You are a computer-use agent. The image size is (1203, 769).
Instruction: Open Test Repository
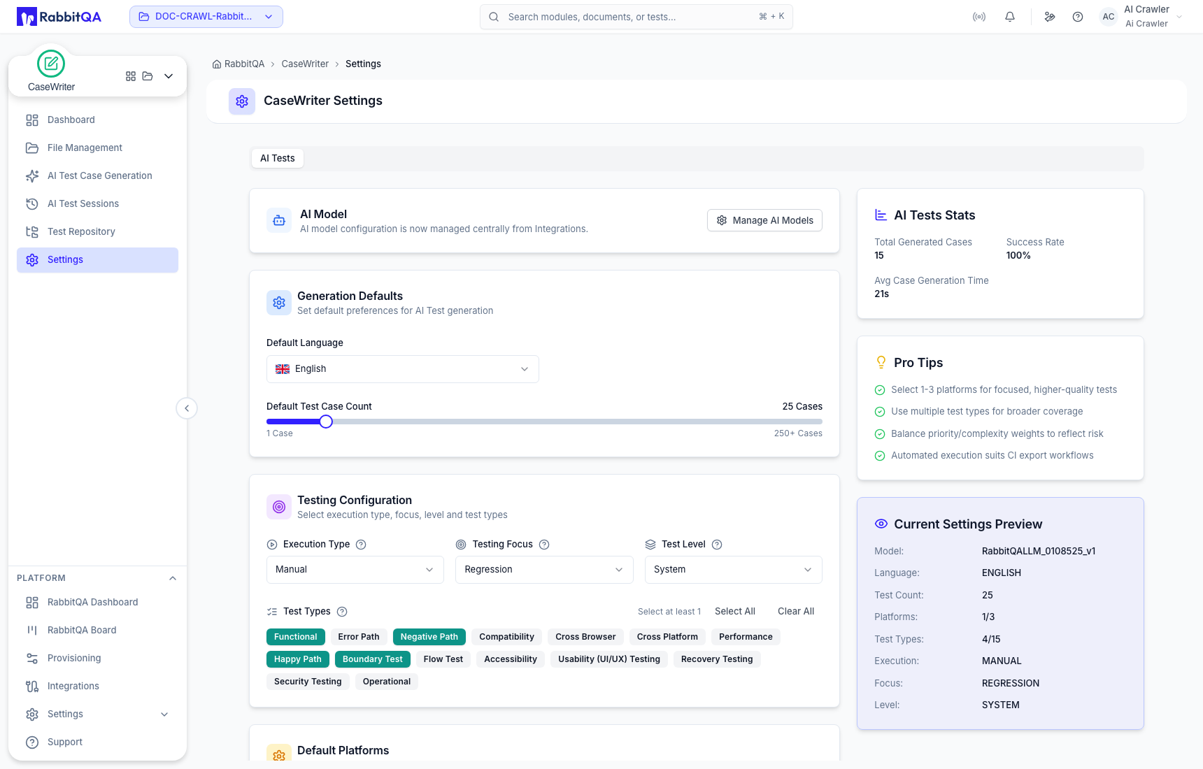coord(97,232)
